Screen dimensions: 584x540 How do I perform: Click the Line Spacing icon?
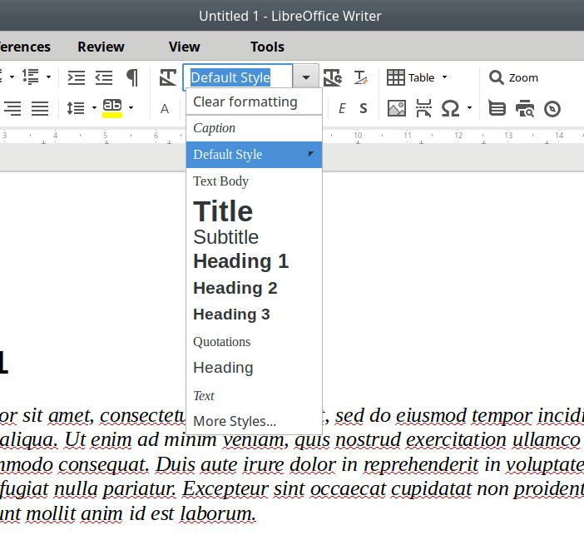[x=75, y=108]
